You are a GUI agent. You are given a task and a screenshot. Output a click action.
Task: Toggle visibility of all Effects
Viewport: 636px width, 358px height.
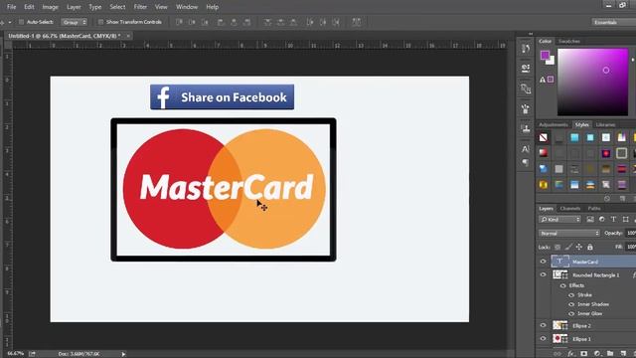(563, 285)
